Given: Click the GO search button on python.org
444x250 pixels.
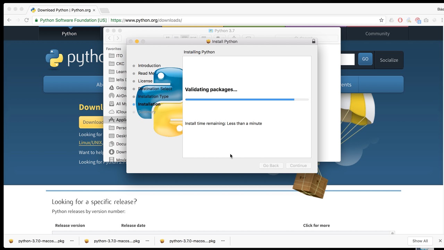Looking at the screenshot, I should tap(365, 59).
